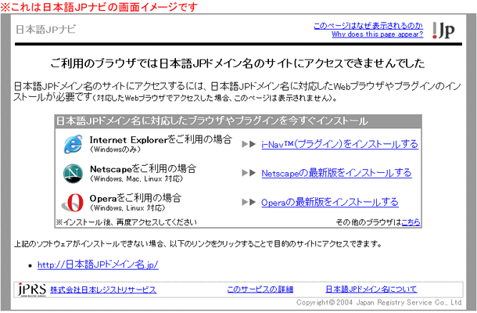Click the gray install box header text
The image size is (477, 313).
click(212, 121)
